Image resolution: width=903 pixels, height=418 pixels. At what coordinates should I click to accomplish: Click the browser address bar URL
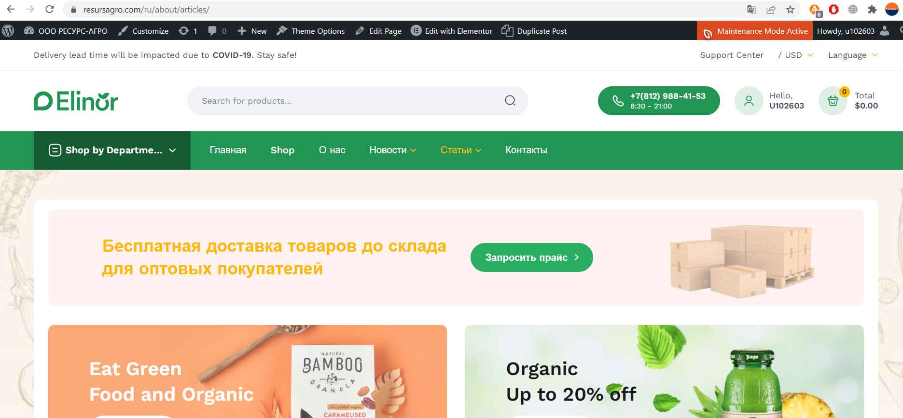pyautogui.click(x=146, y=10)
